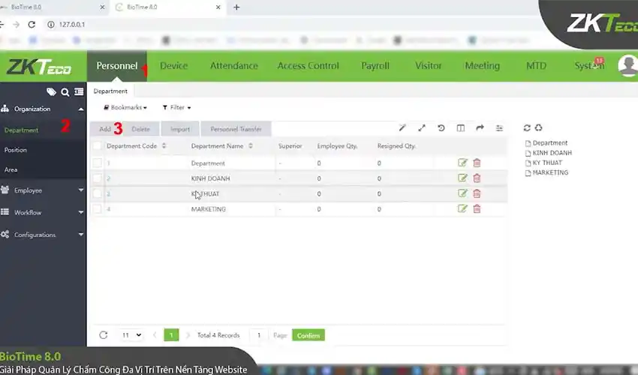
Task: Click the tag icon in the sidebar header
Action: click(51, 92)
